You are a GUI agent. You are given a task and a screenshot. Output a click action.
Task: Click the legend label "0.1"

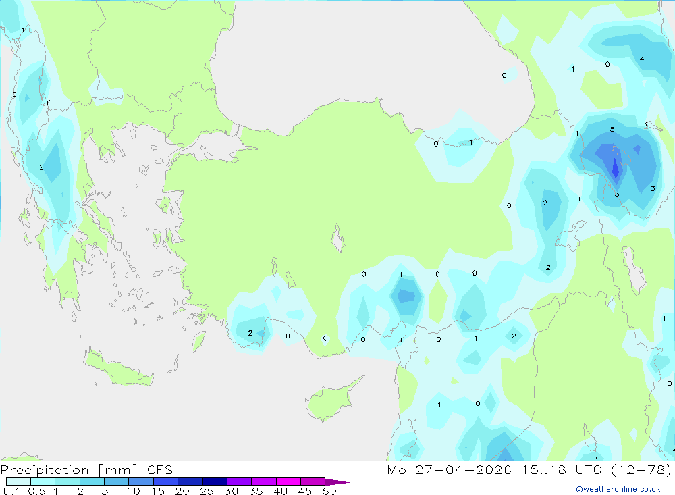click(11, 491)
